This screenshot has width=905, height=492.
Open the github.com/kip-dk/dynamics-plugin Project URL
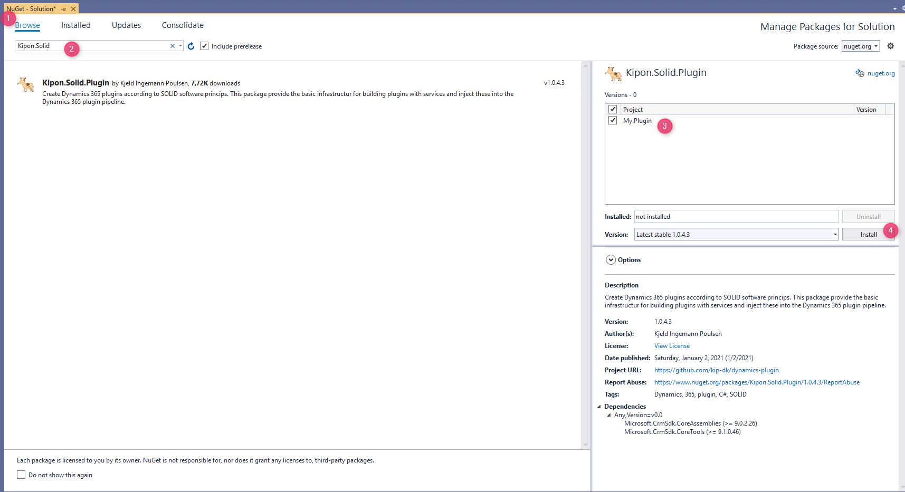717,370
